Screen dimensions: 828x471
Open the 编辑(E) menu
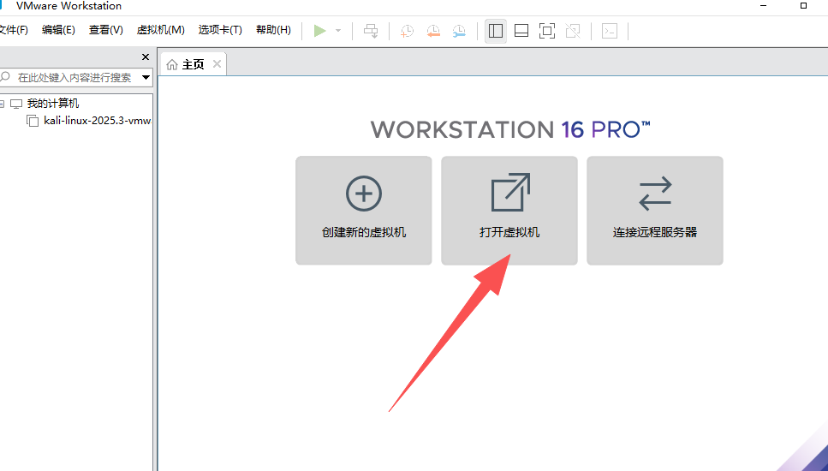58,30
